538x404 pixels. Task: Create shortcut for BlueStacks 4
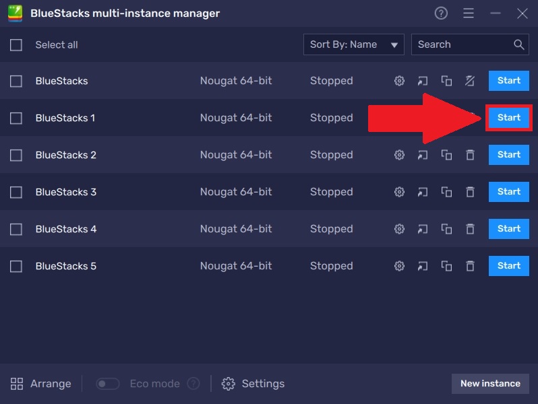[x=423, y=229]
